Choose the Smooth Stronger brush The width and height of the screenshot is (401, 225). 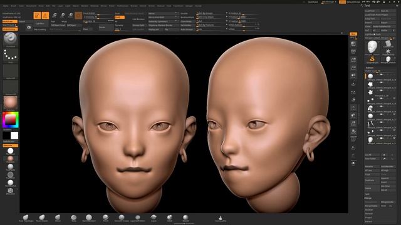click(122, 218)
